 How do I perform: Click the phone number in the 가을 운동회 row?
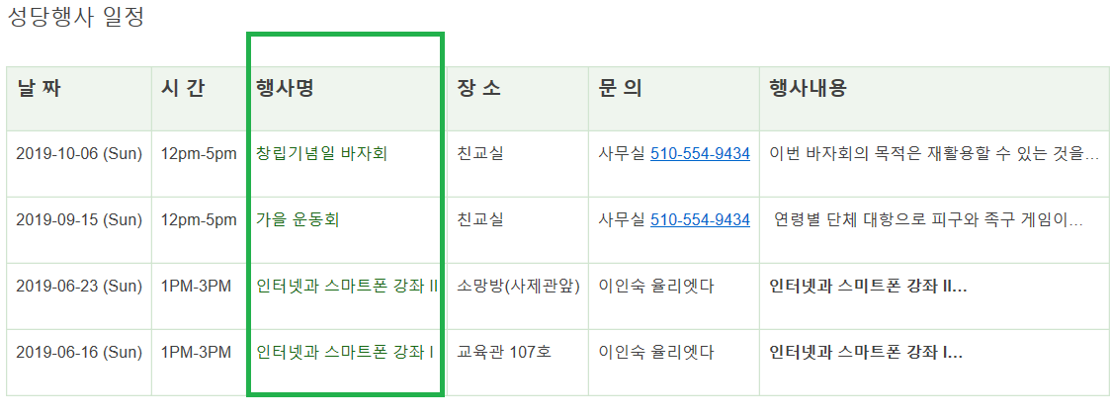click(700, 220)
